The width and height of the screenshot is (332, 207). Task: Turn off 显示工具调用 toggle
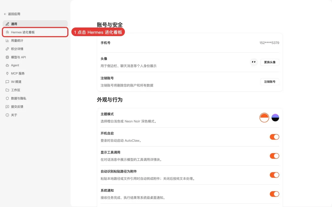point(274,156)
